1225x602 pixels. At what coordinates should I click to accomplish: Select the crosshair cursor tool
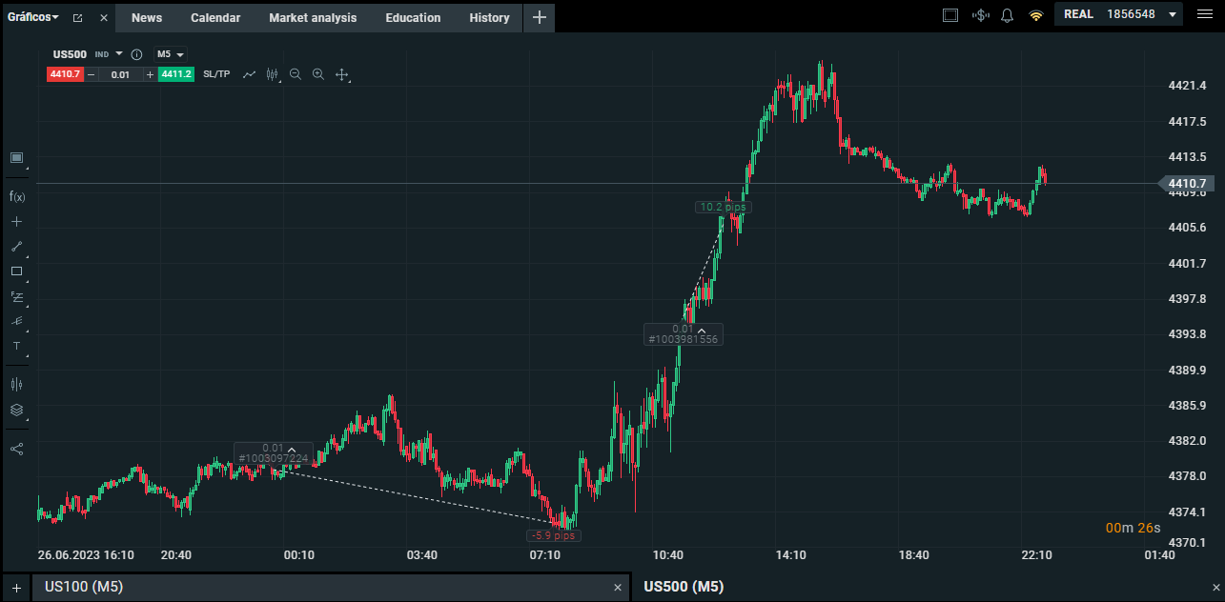point(16,221)
